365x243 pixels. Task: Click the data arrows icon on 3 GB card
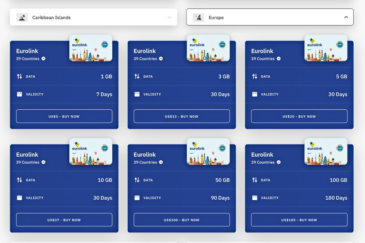(x=137, y=76)
